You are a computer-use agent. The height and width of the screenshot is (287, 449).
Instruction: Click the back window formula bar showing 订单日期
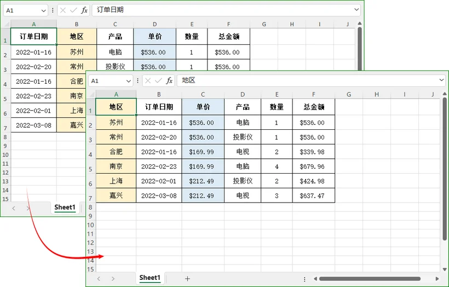pos(226,10)
